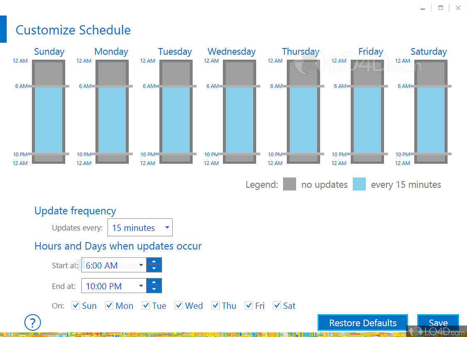Open the Start at time dropdown arrow

141,265
